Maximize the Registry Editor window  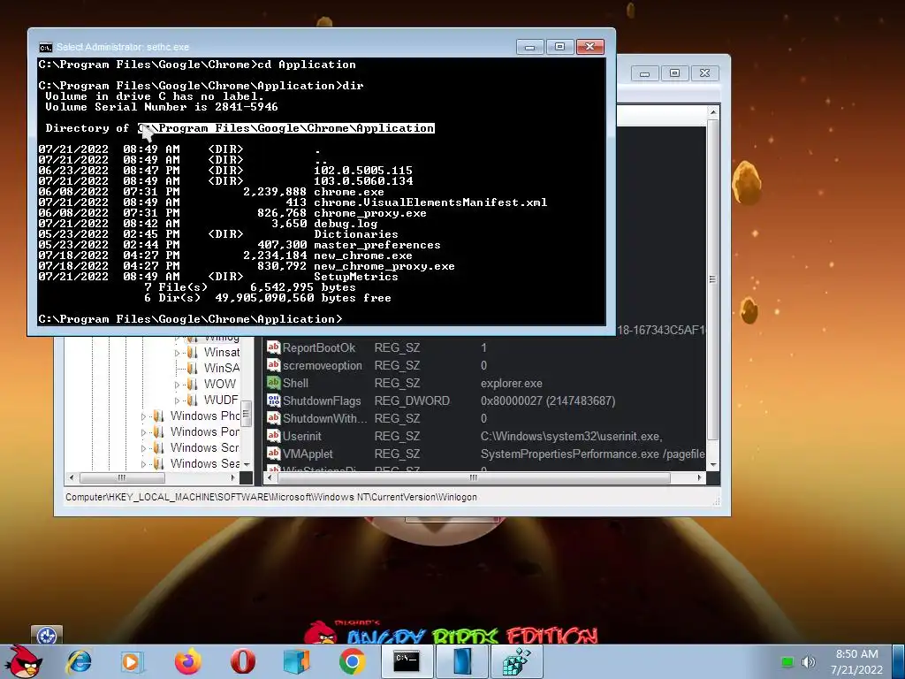[674, 73]
